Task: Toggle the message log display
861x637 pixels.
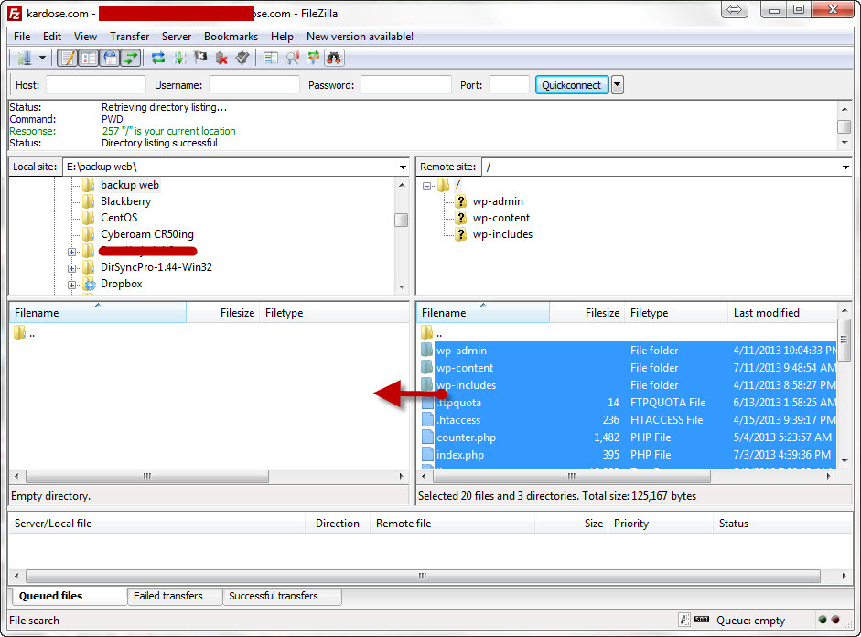Action: [68, 58]
